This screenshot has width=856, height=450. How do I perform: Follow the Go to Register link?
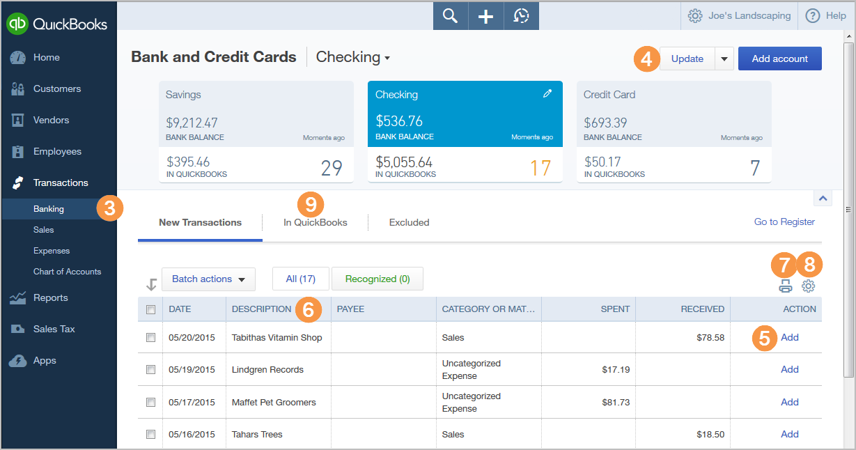tap(784, 222)
